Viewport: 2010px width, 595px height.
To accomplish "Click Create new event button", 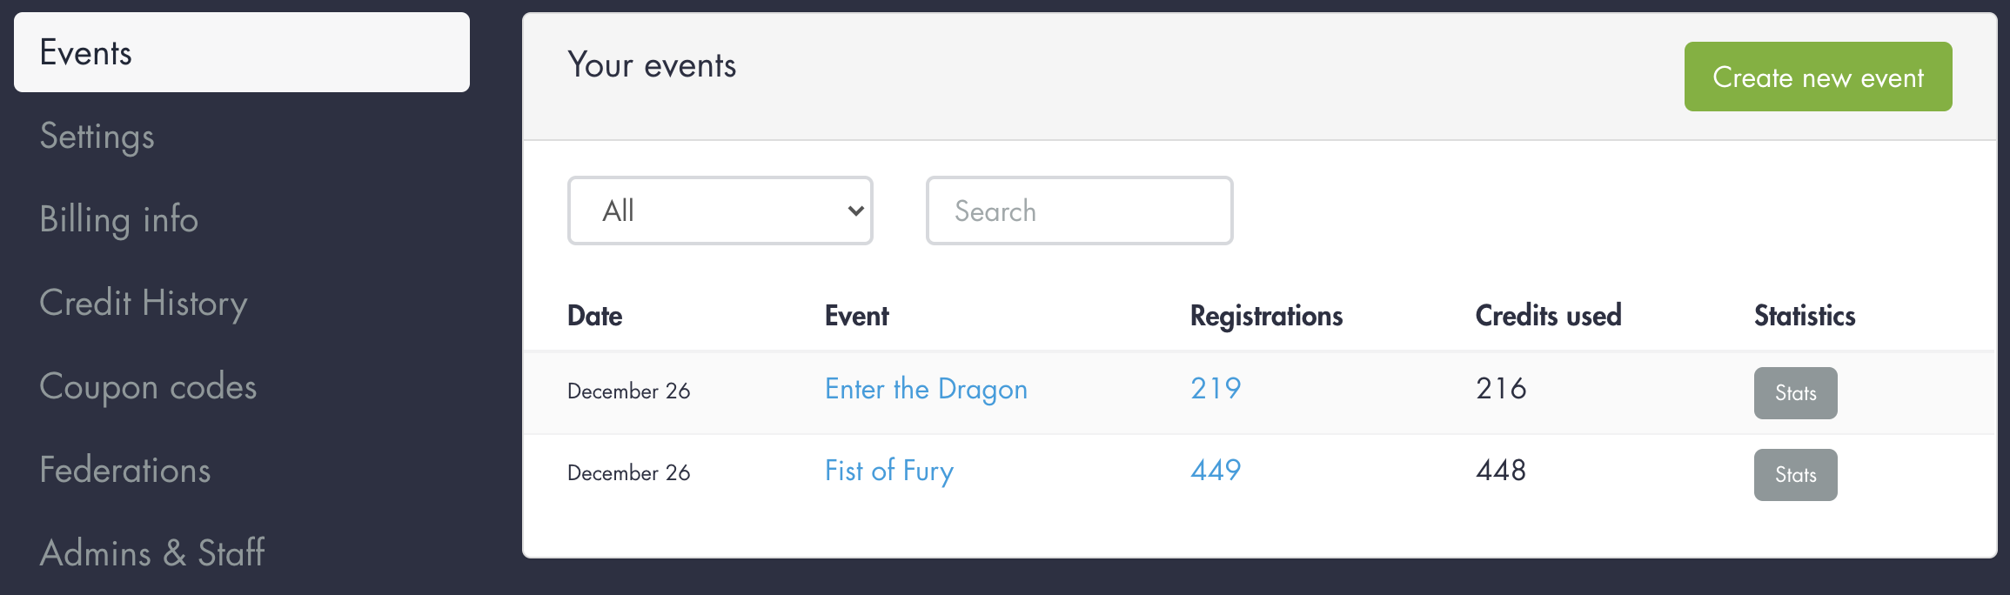I will pos(1818,77).
